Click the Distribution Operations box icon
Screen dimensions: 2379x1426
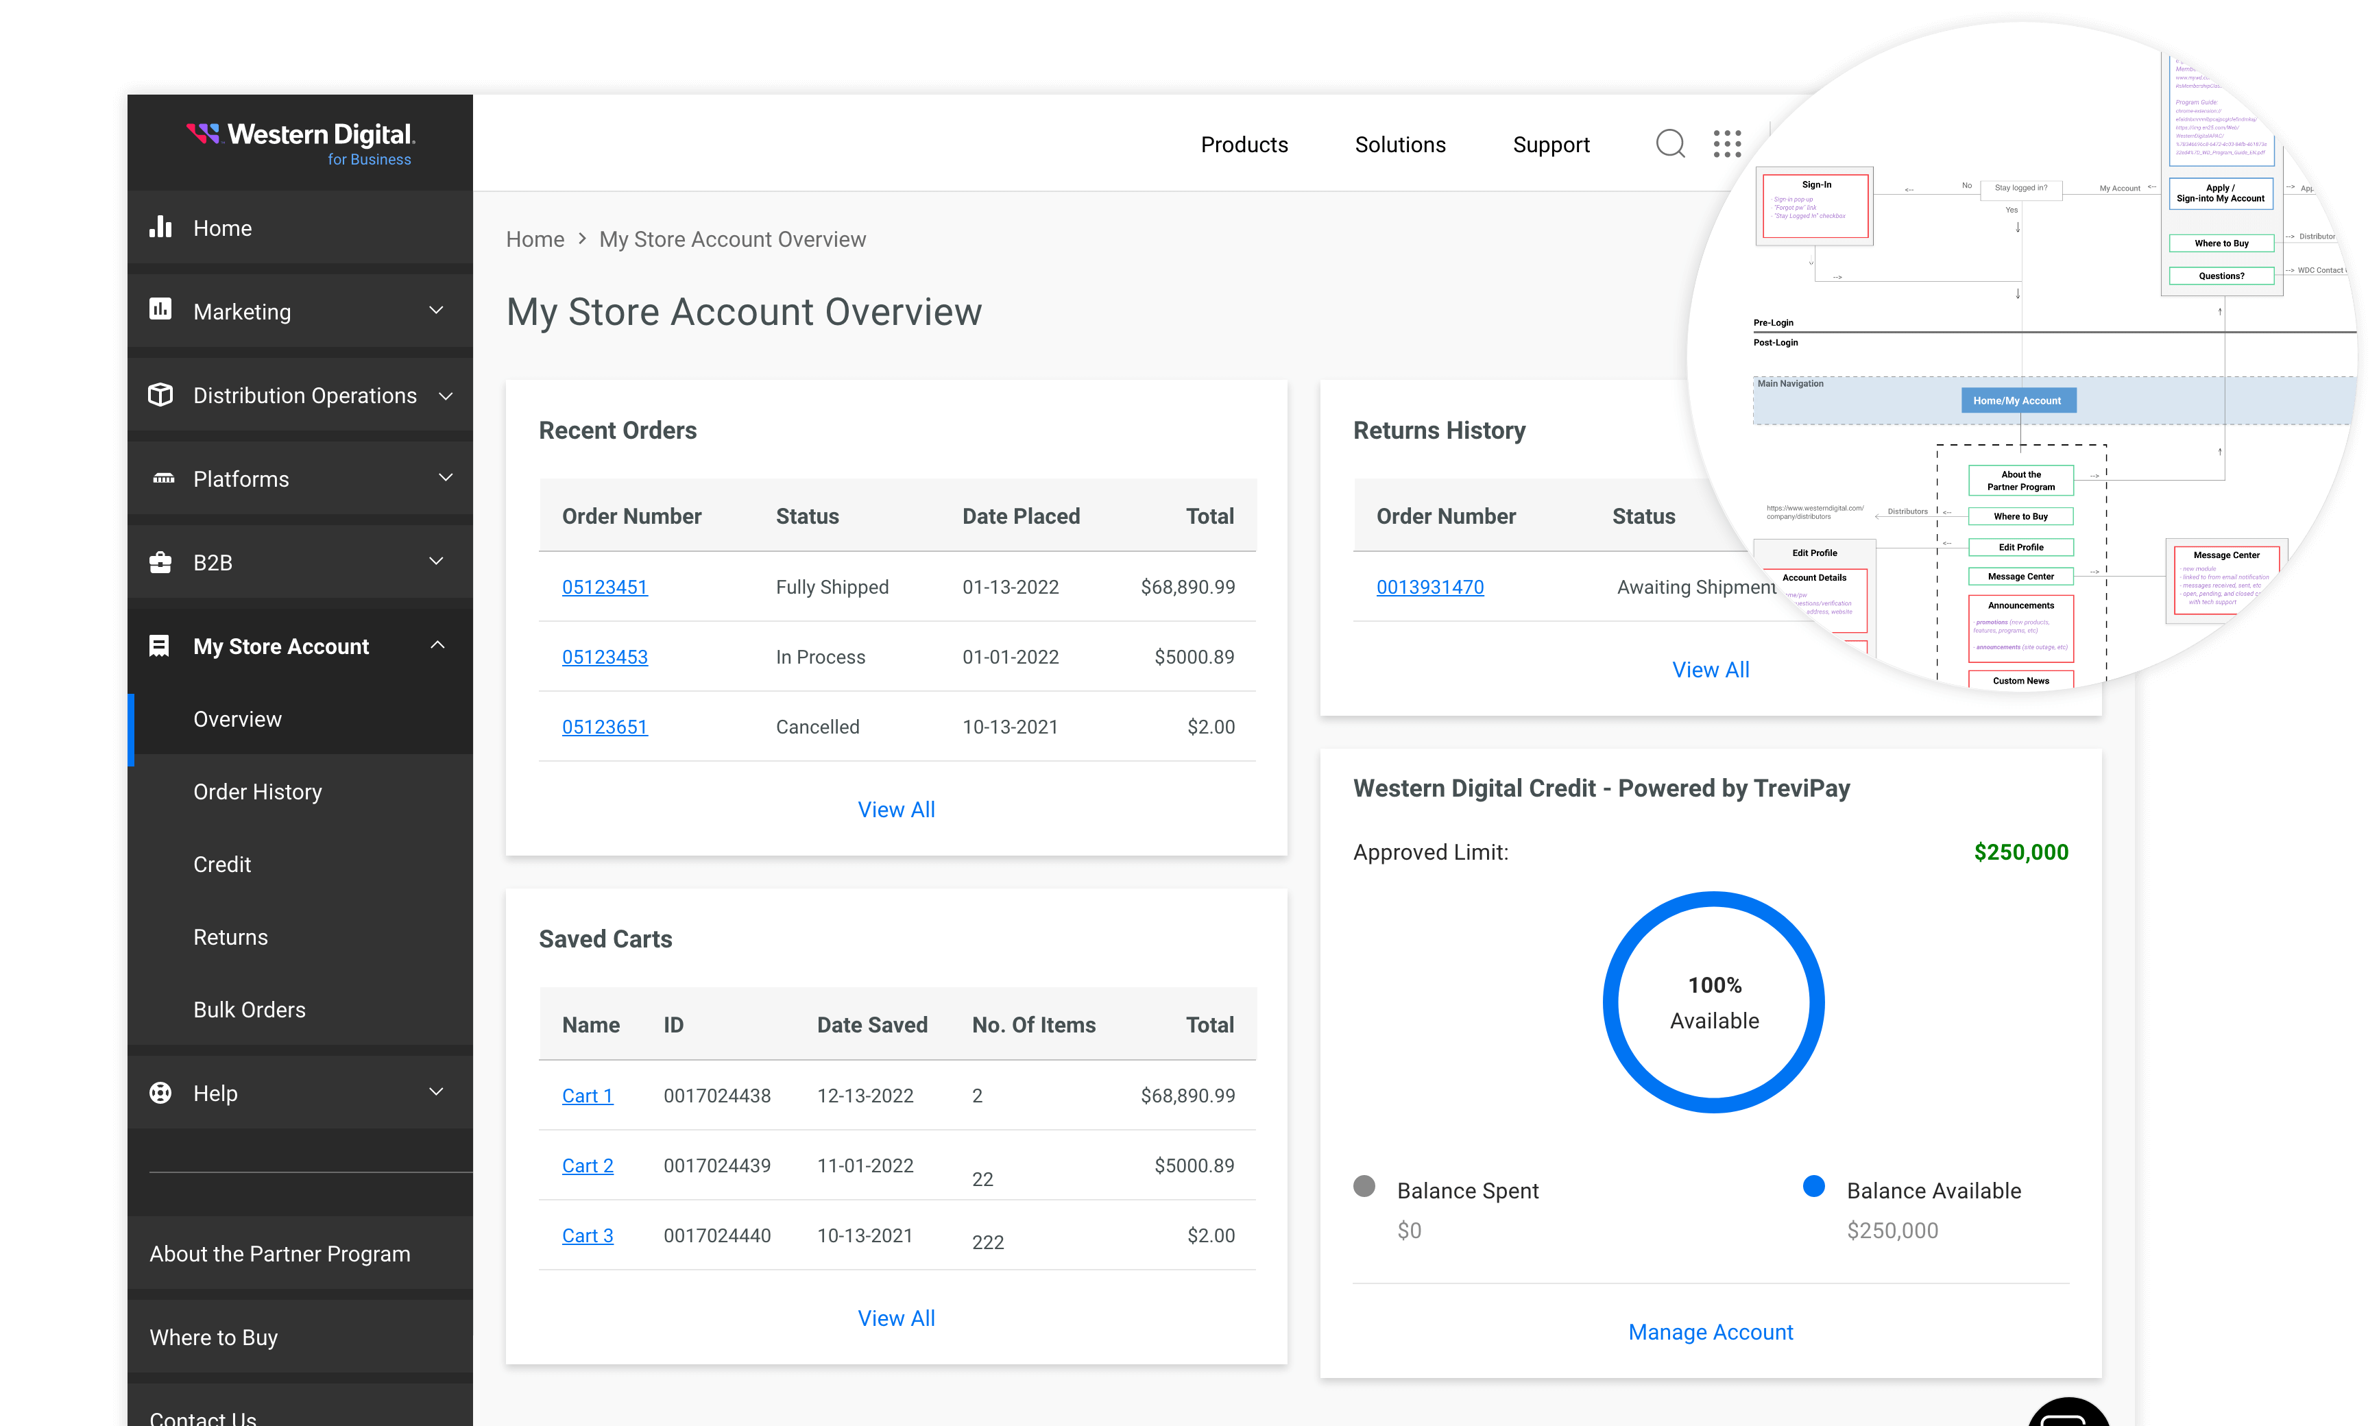coord(160,395)
